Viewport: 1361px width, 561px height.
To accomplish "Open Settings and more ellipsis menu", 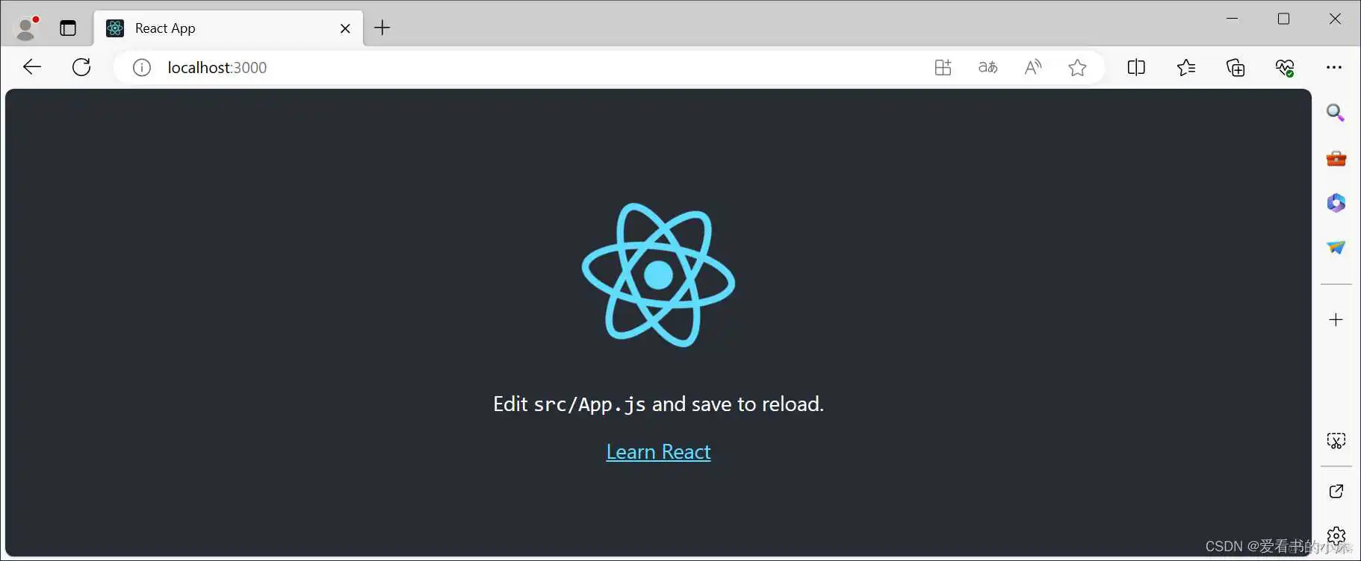I will pyautogui.click(x=1334, y=67).
